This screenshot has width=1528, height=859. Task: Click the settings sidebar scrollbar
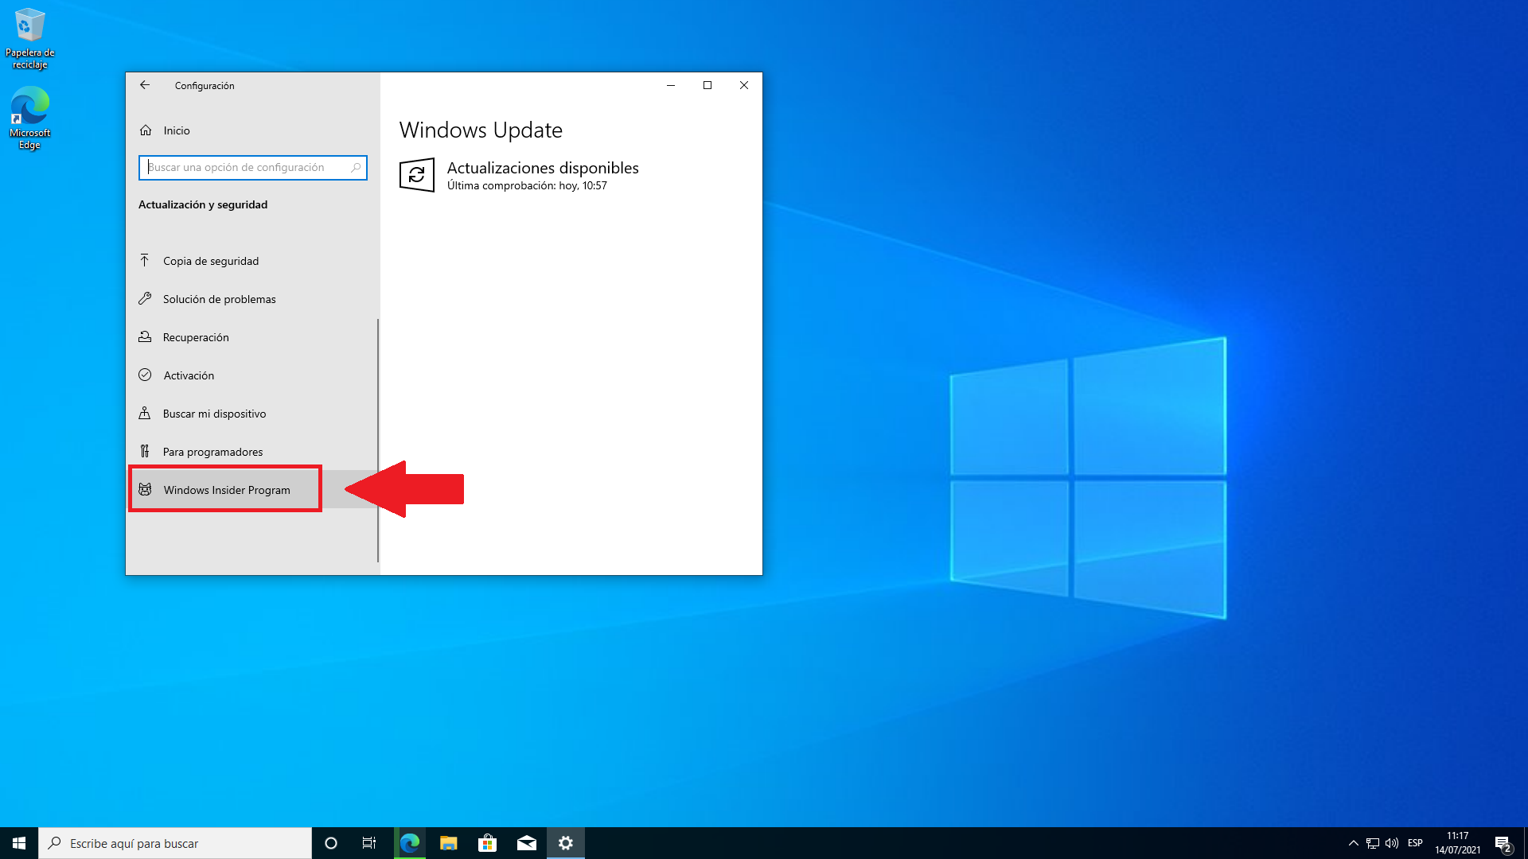[x=377, y=437]
